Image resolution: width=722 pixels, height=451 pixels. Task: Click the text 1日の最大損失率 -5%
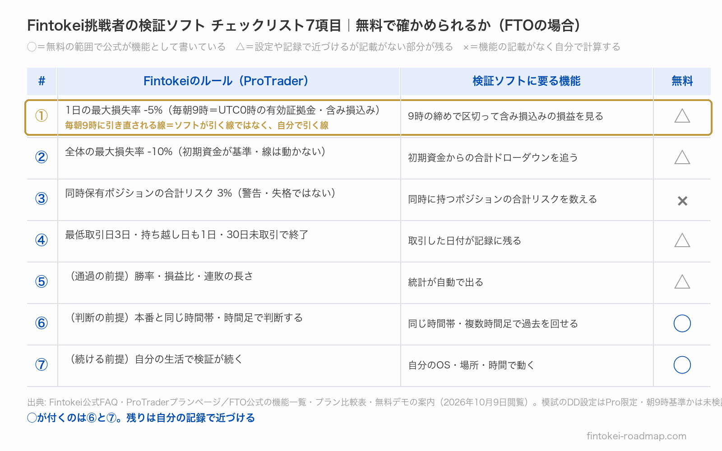(114, 110)
